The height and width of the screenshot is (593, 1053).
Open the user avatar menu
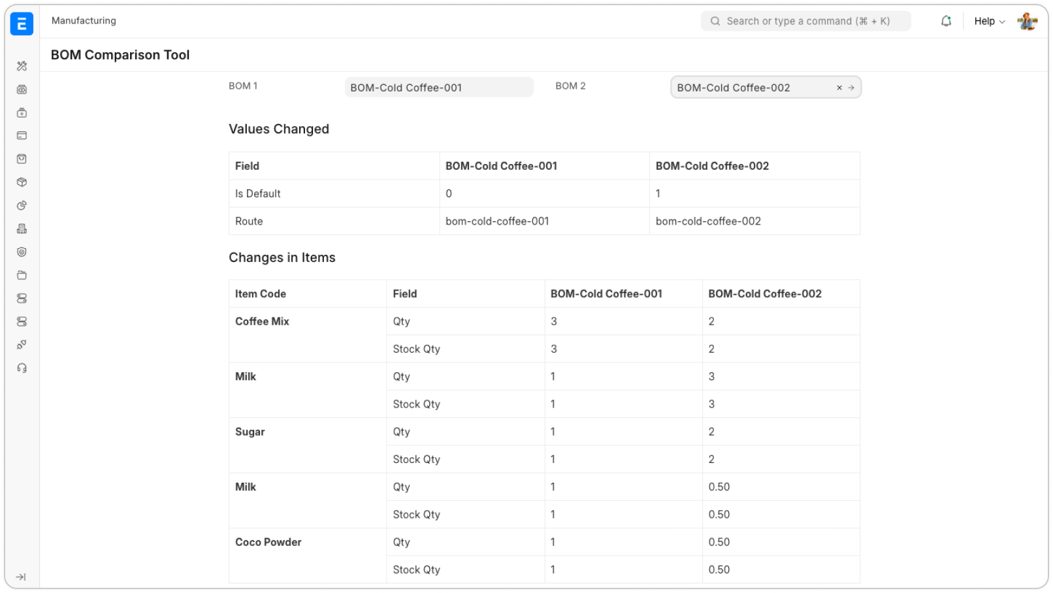(1028, 22)
